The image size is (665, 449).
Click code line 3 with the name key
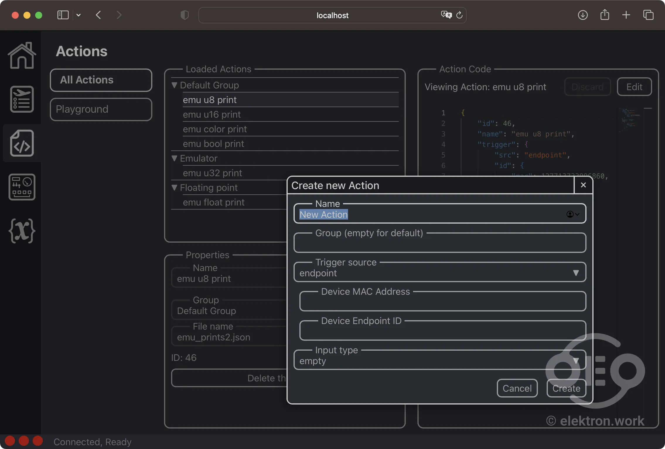click(526, 134)
